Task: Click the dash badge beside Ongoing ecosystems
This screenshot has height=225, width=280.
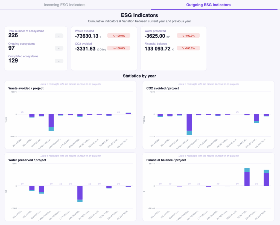Action: tap(59, 48)
